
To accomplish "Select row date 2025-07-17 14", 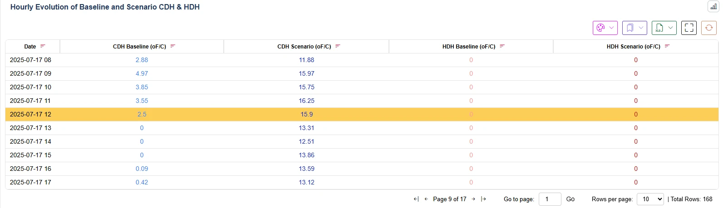I will (x=30, y=141).
